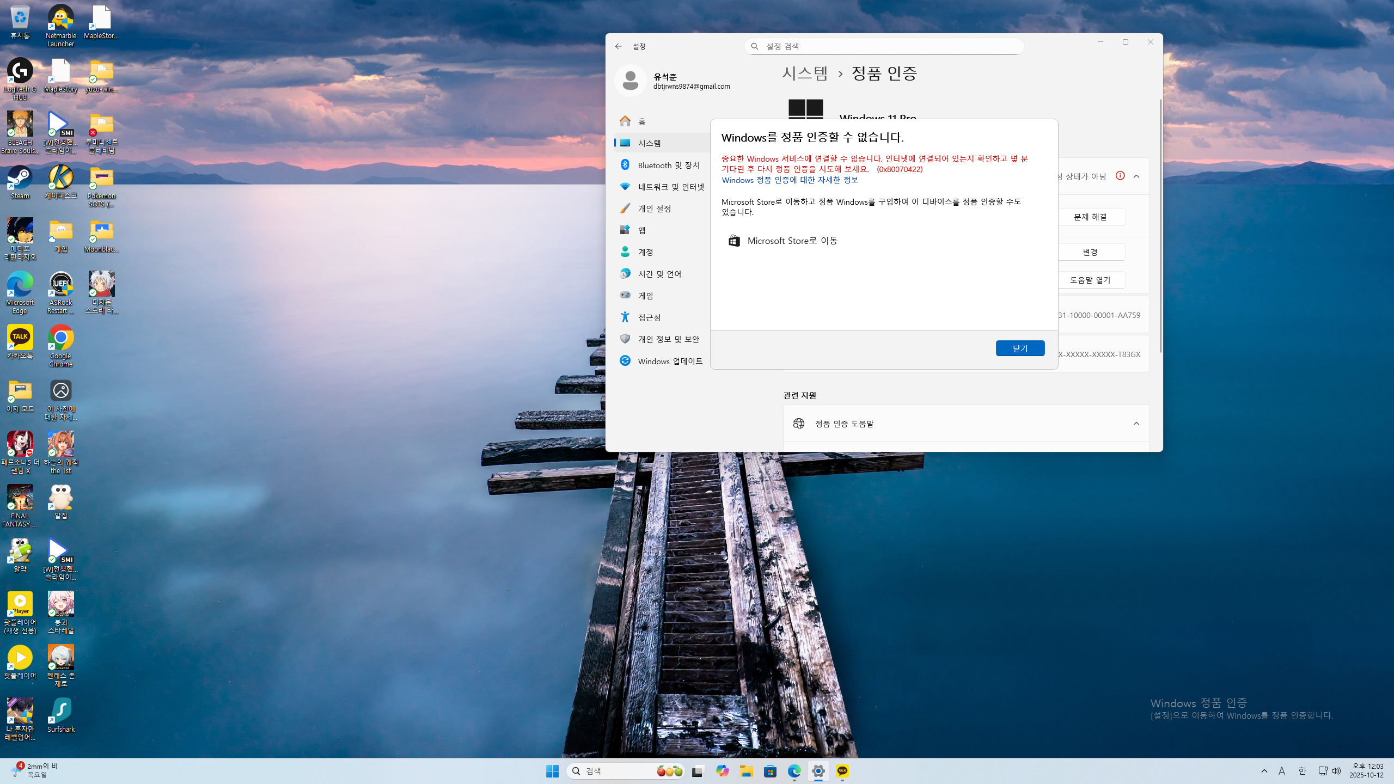Screen dimensions: 1394x784
Task: Click the 도움말 열기 button
Action: coord(1090,280)
